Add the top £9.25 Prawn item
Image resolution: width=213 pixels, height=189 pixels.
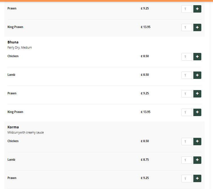[197, 9]
